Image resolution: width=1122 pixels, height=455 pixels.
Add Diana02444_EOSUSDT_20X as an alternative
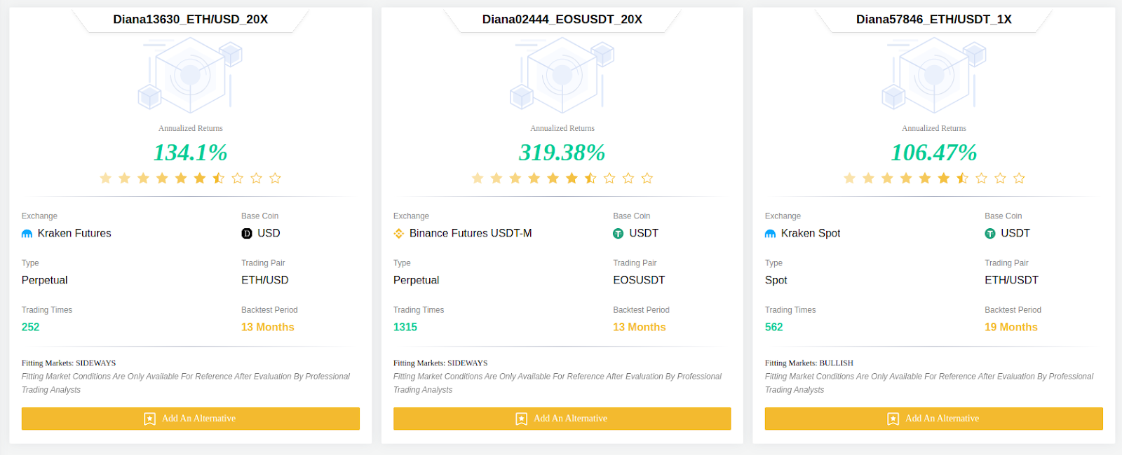pyautogui.click(x=562, y=419)
